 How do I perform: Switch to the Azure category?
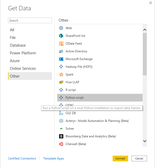(x=30, y=61)
